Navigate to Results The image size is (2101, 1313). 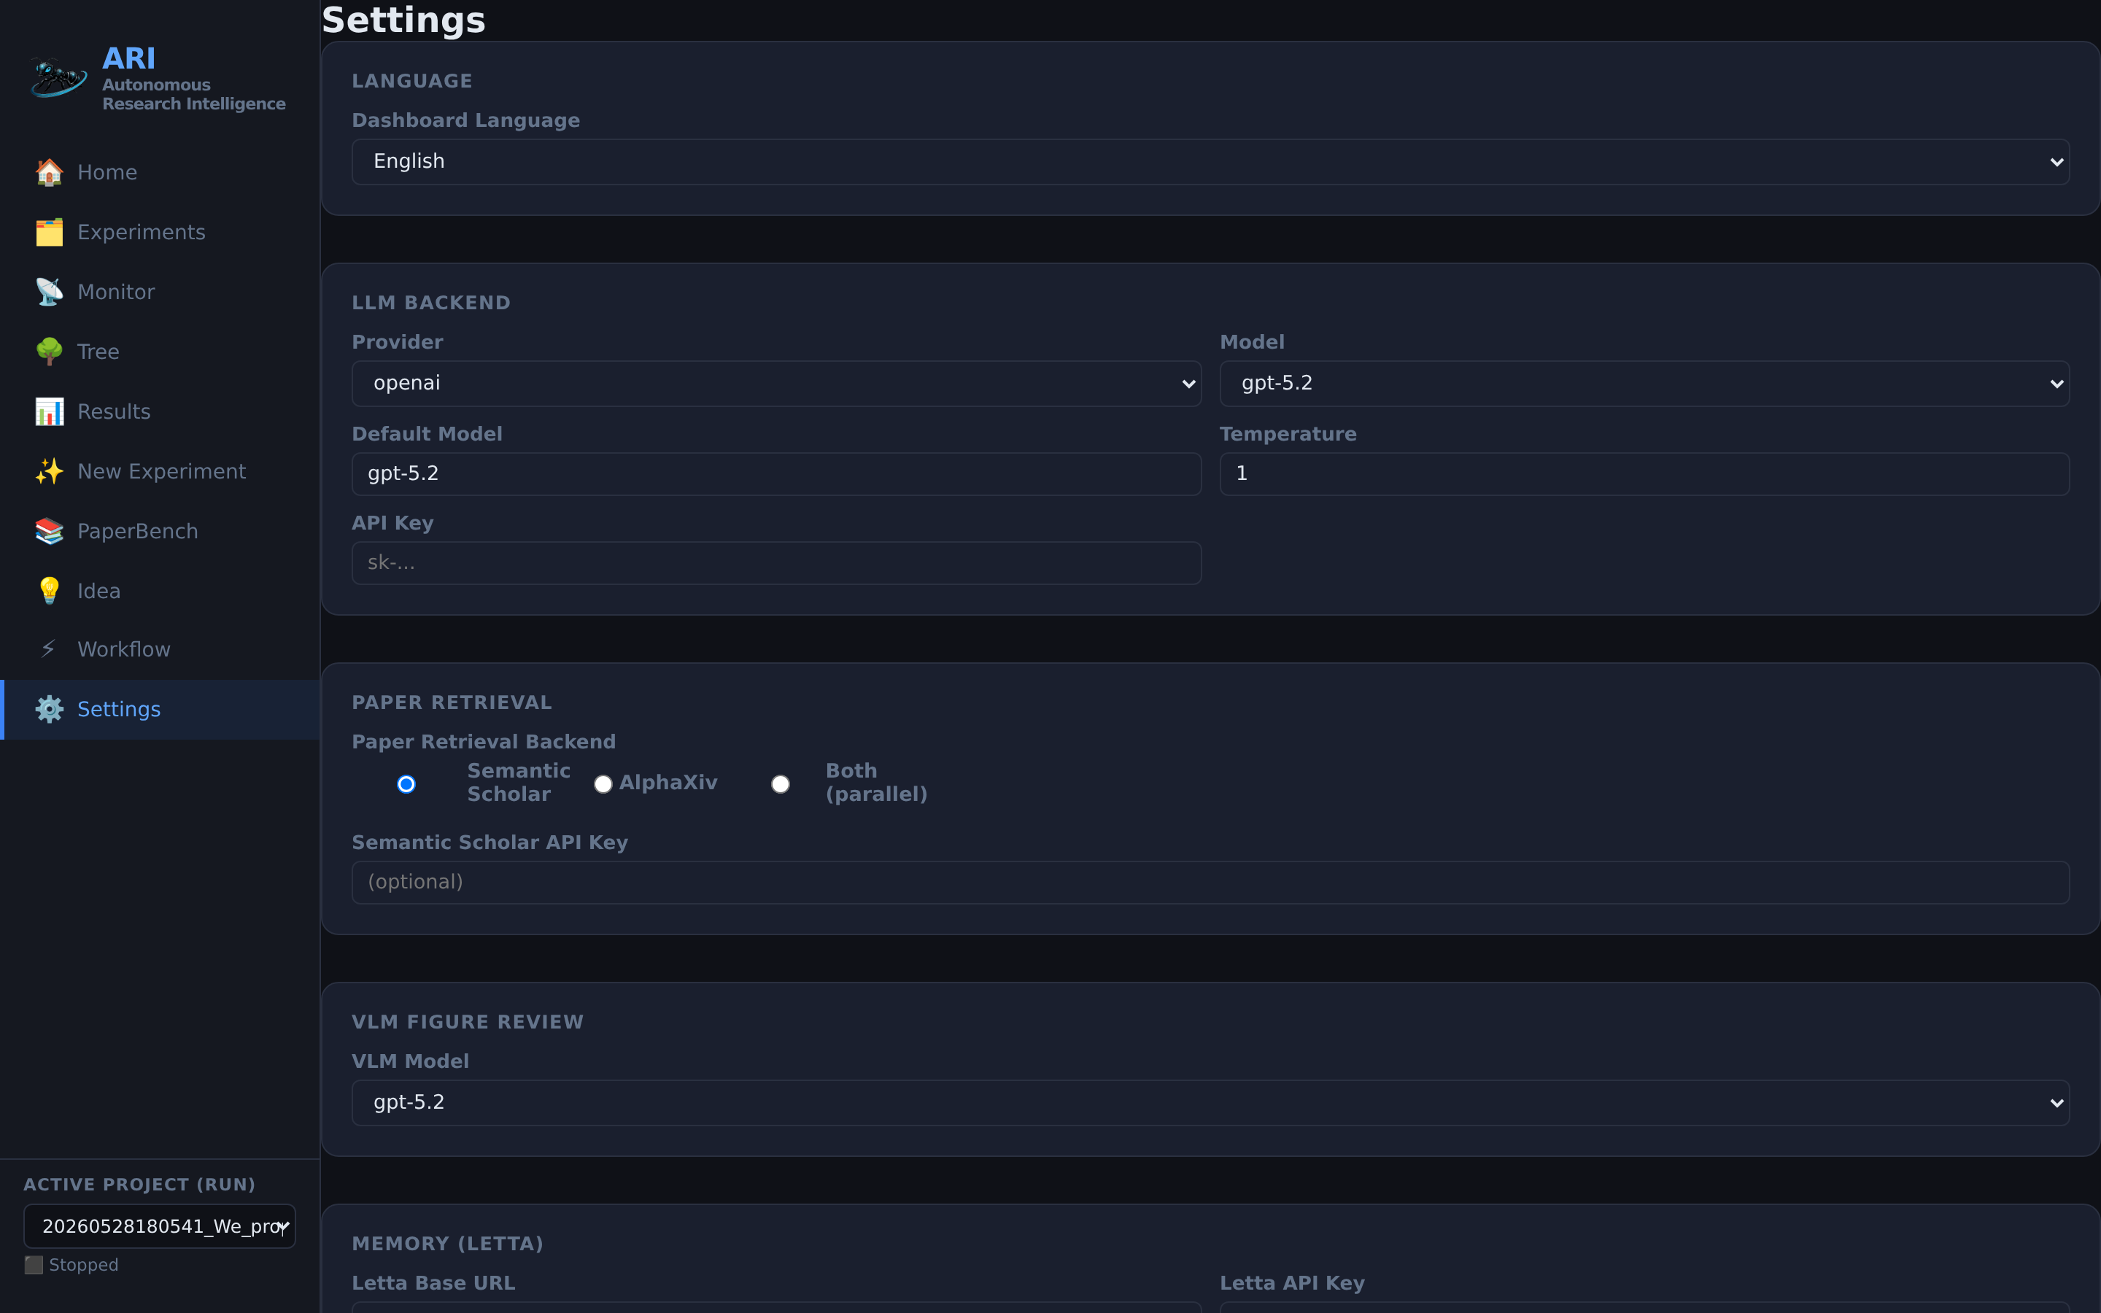(x=160, y=411)
